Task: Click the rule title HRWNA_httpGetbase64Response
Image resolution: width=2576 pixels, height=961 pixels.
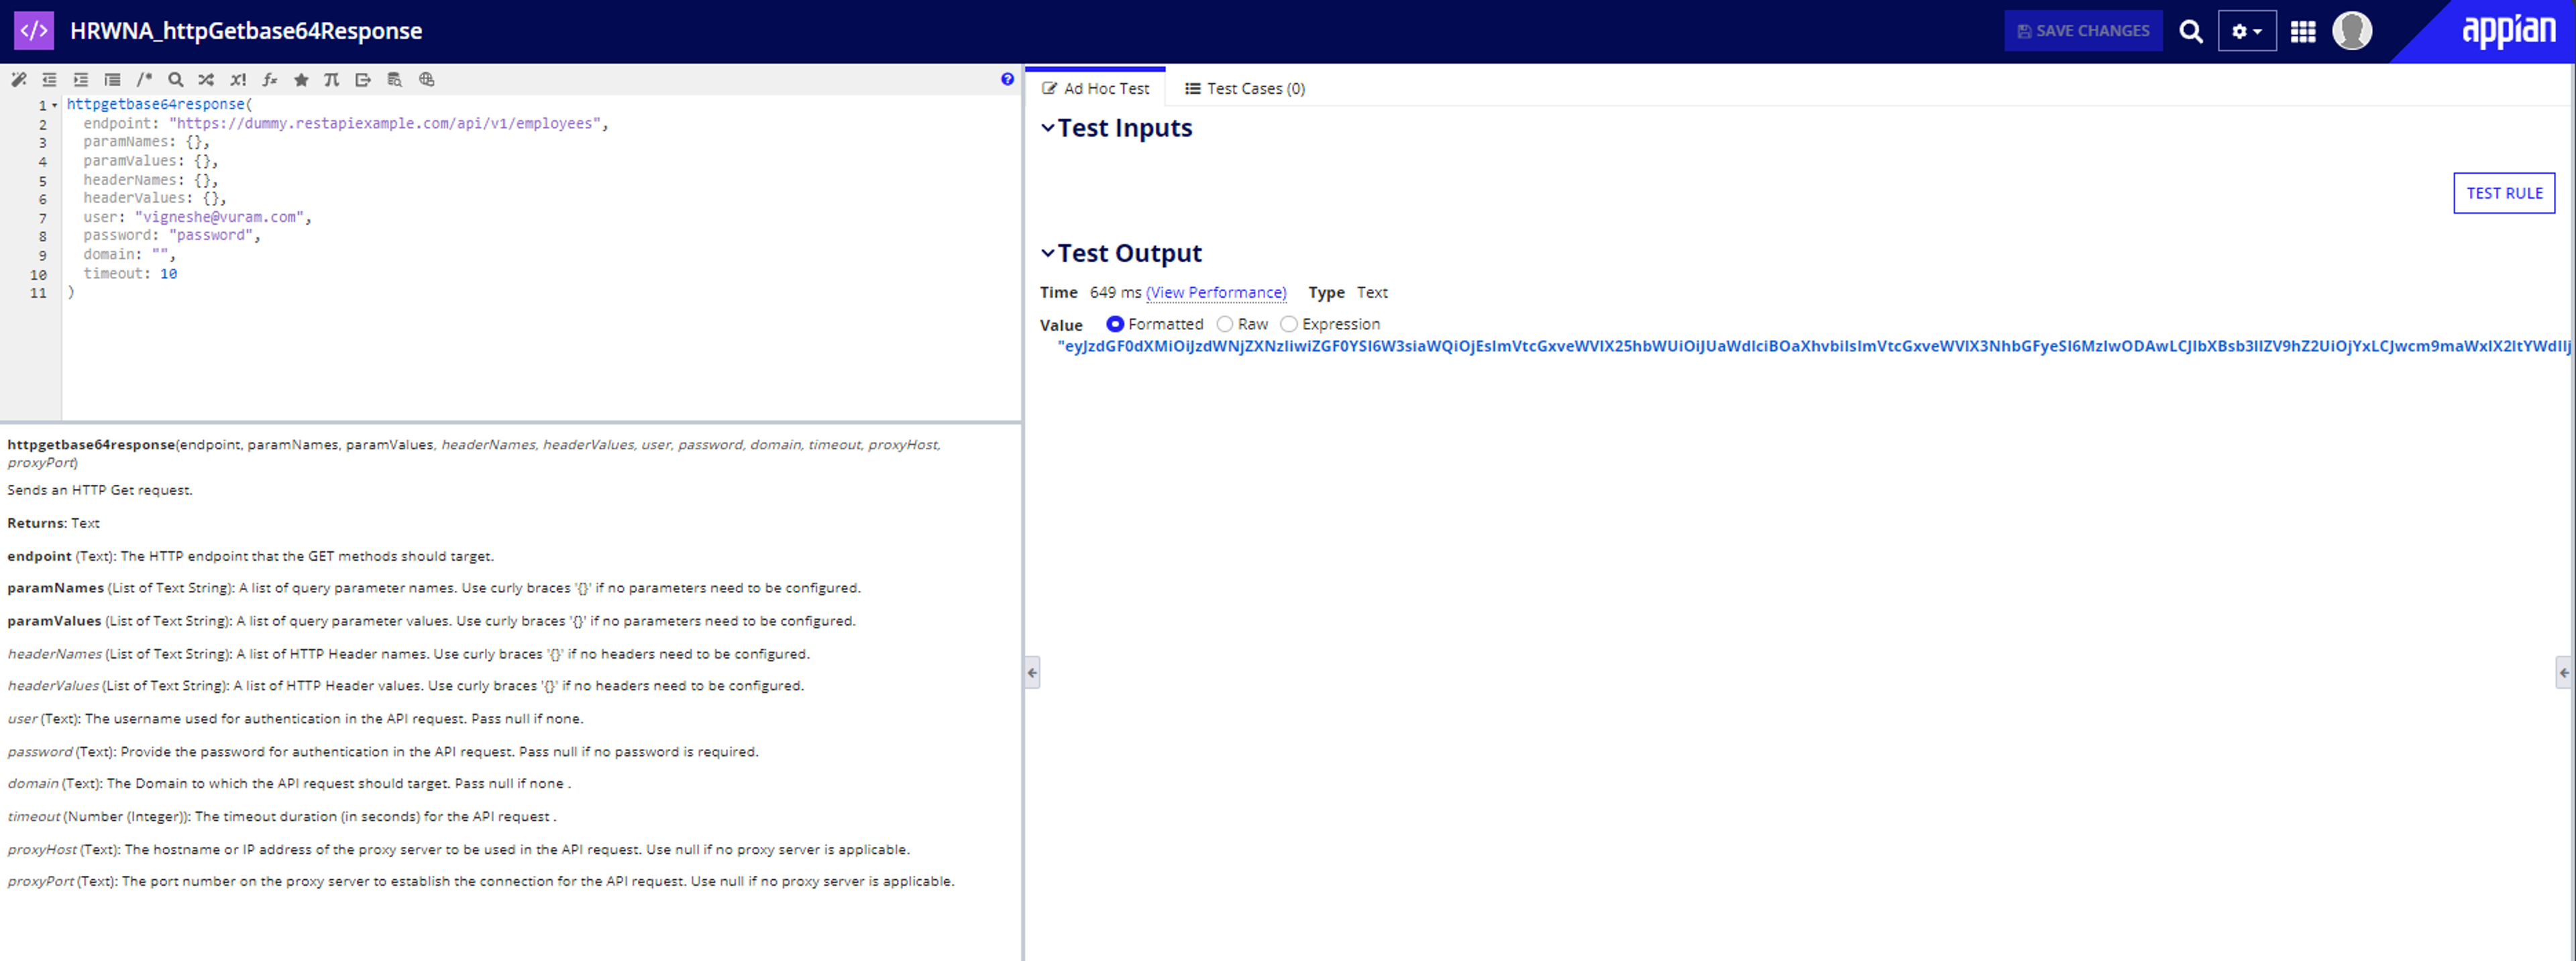Action: click(246, 31)
